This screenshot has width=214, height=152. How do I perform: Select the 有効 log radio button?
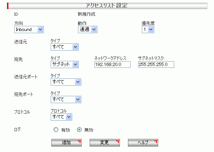(56, 130)
